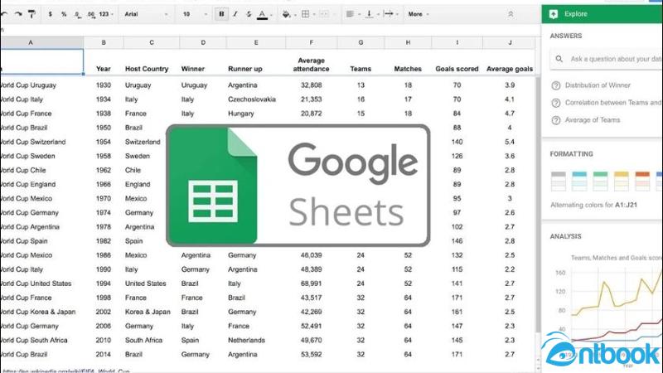This screenshot has width=663, height=373.
Task: Click question icon beside Average of Teams
Action: (556, 120)
